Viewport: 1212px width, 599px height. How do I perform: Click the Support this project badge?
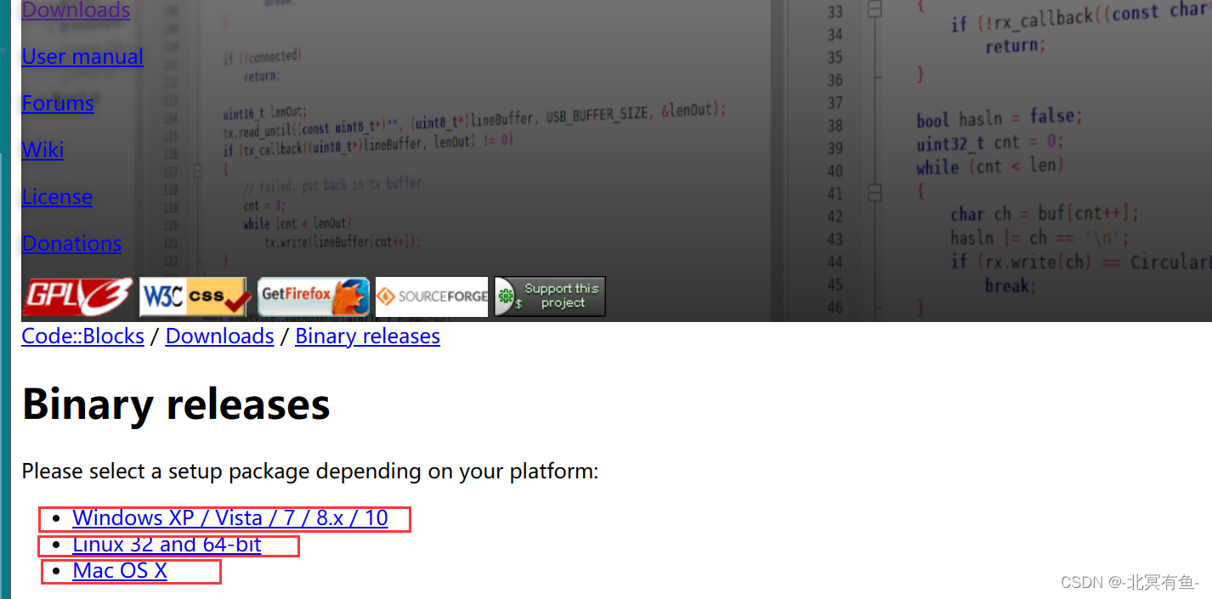point(550,297)
